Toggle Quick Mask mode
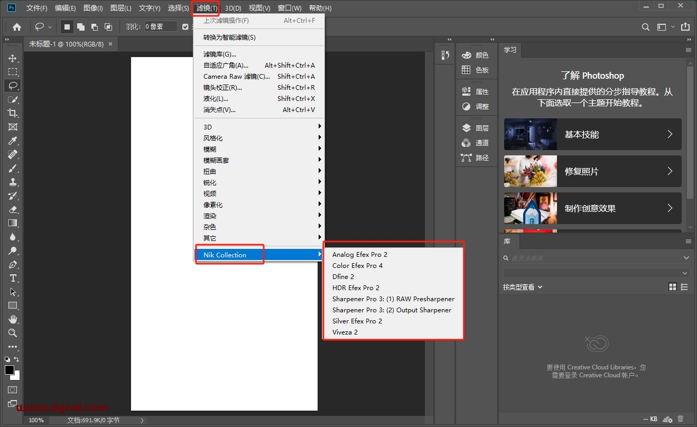697x427 pixels. (13, 389)
